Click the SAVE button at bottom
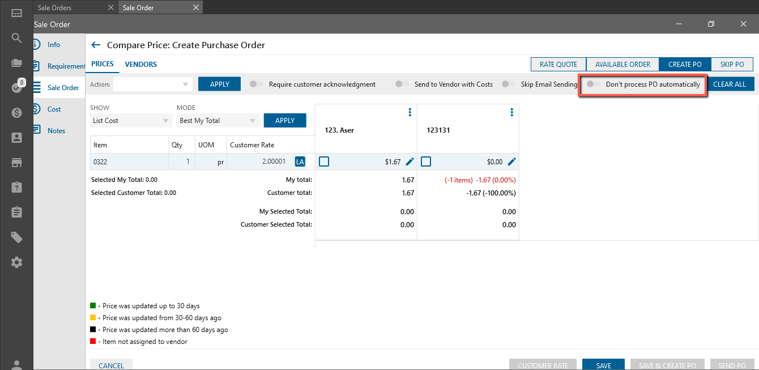 click(603, 365)
